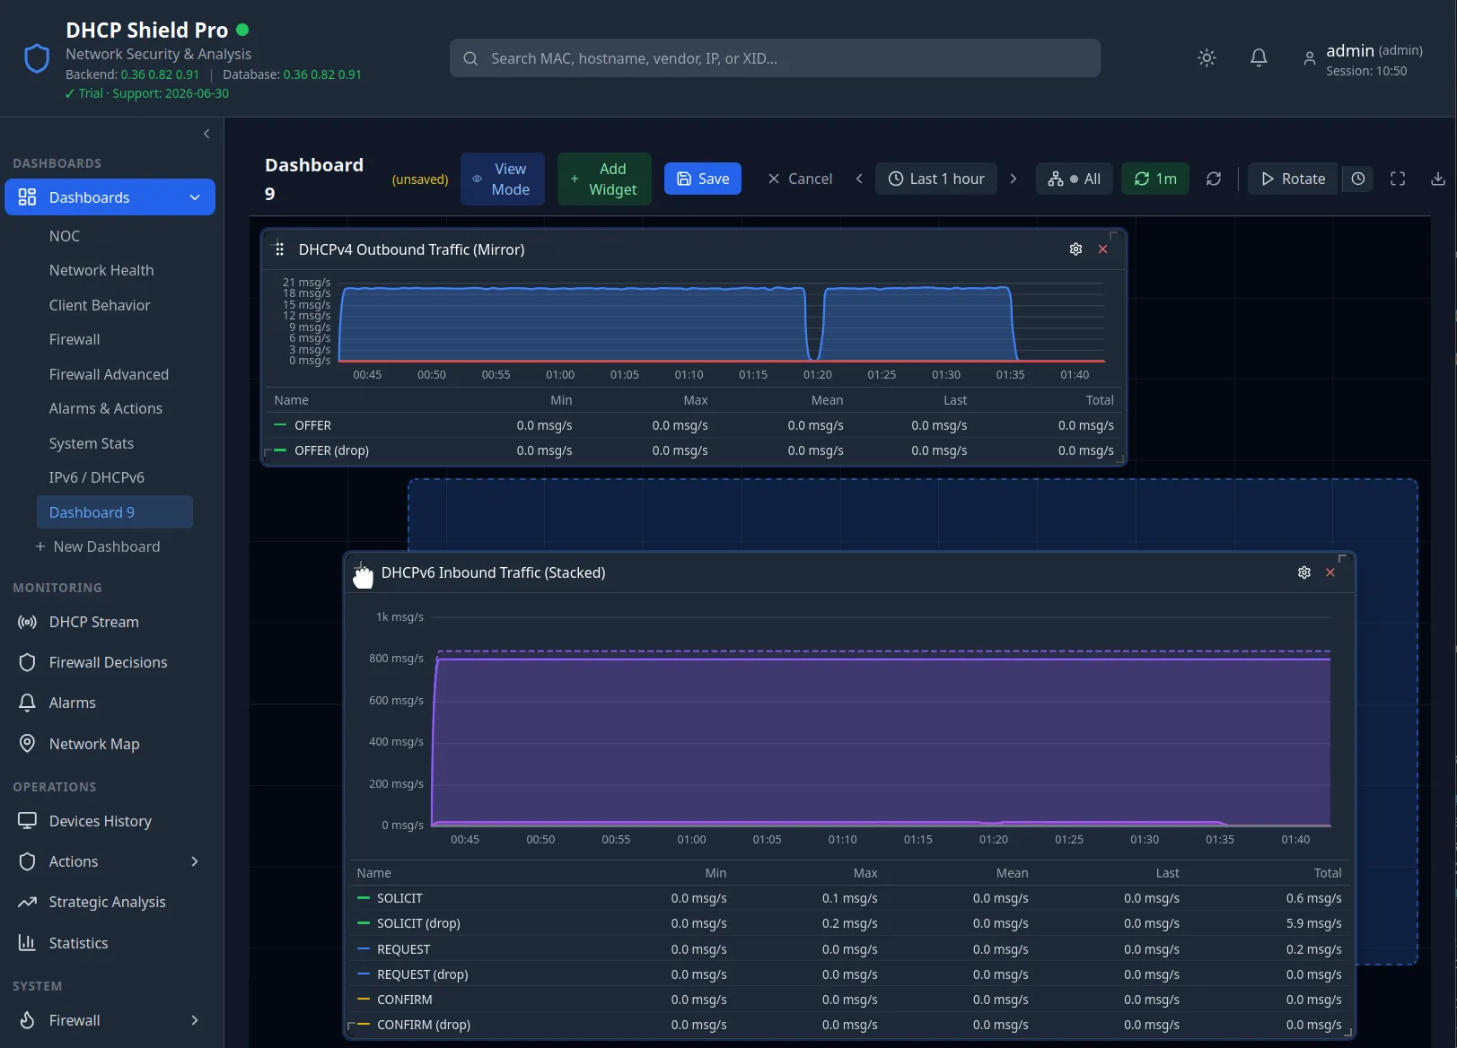
Task: Toggle the light/dark theme sun icon
Action: (x=1207, y=58)
